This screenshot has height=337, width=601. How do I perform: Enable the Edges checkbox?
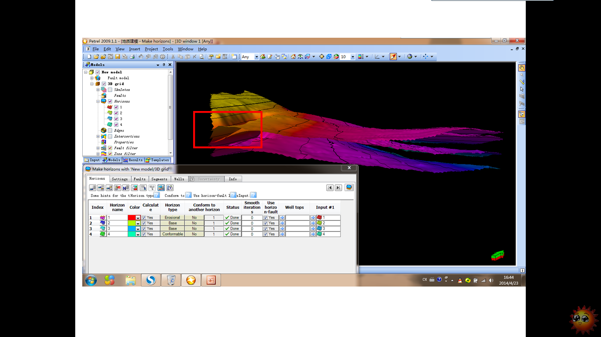(110, 130)
